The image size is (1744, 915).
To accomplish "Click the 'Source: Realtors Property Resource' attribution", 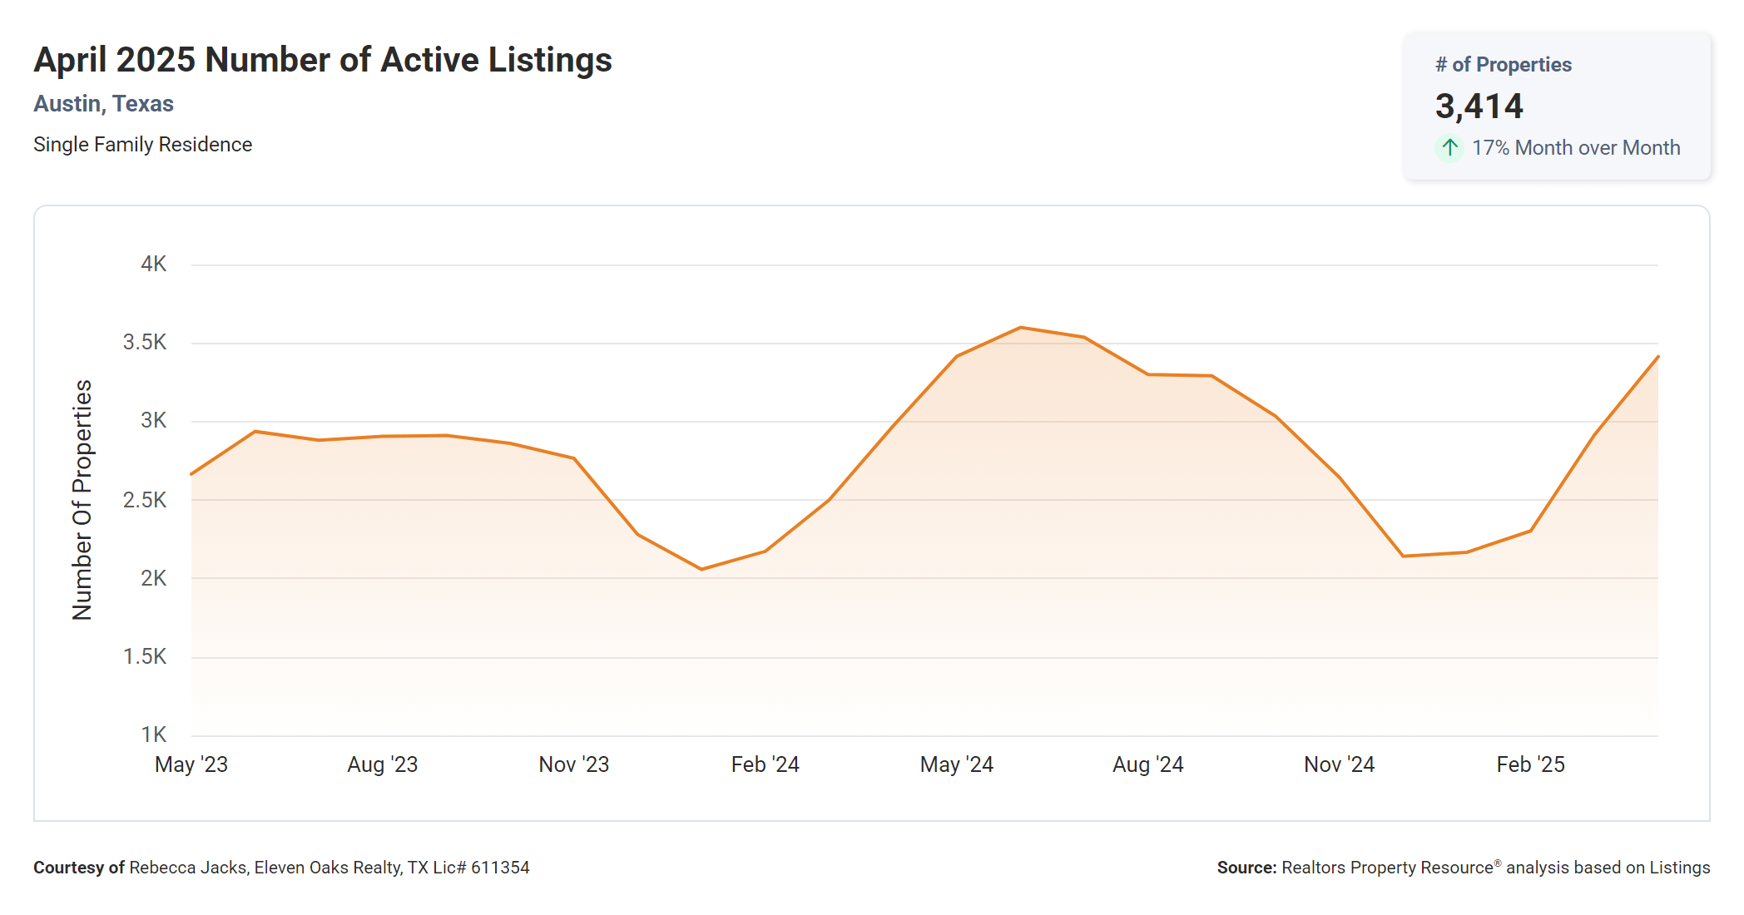I will (x=1463, y=868).
